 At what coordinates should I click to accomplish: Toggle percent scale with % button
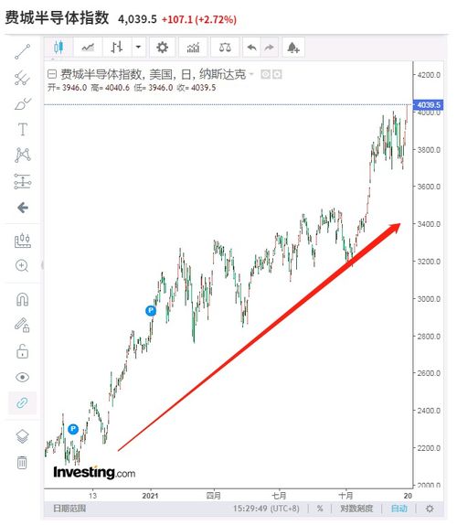[x=320, y=509]
